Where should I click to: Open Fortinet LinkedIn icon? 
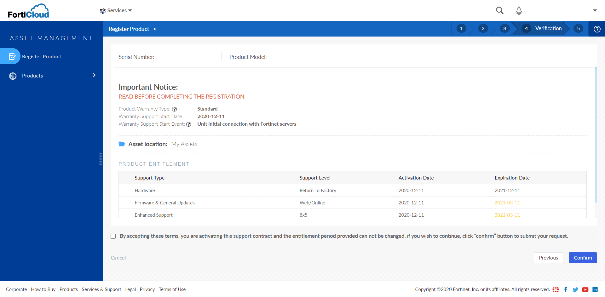pos(595,289)
